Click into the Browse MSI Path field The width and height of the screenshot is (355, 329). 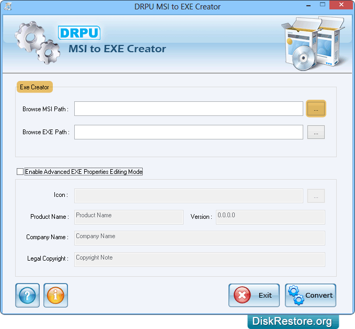point(189,109)
